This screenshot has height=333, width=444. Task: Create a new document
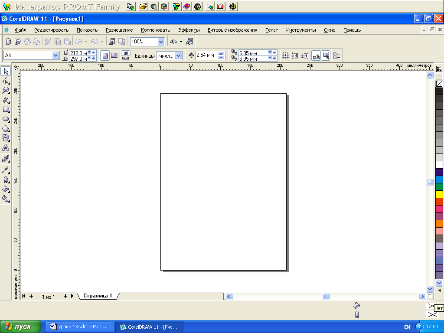(9, 42)
